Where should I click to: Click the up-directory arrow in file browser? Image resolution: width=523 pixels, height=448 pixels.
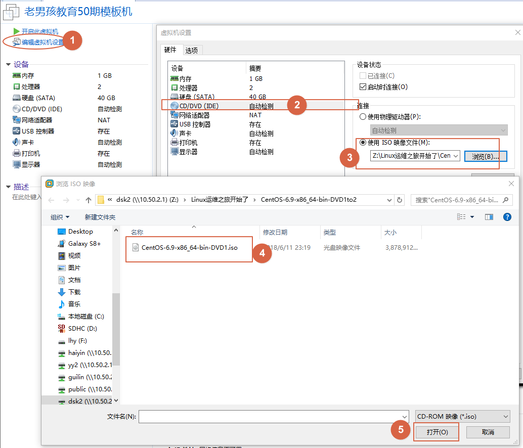coord(89,200)
